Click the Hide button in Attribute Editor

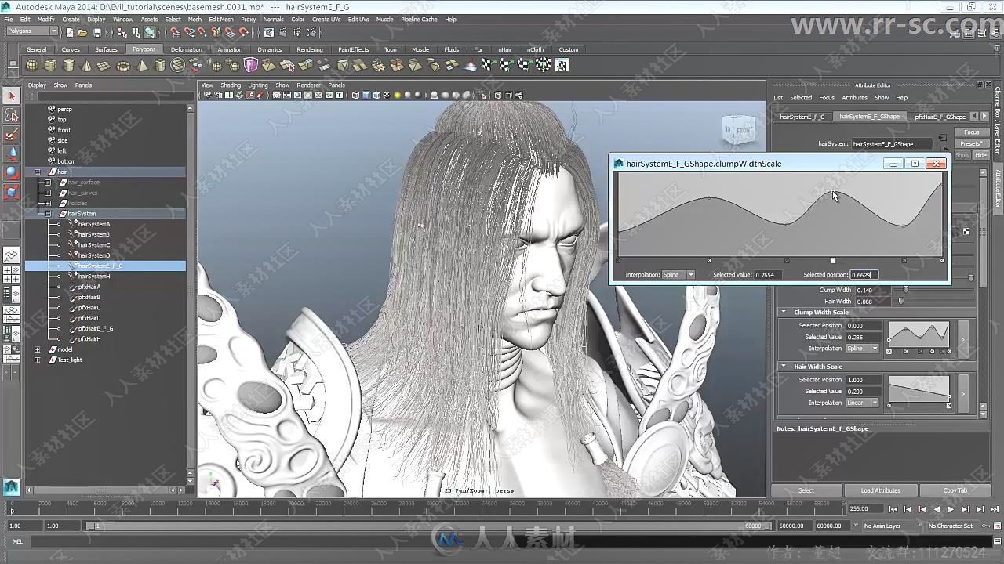click(x=980, y=155)
